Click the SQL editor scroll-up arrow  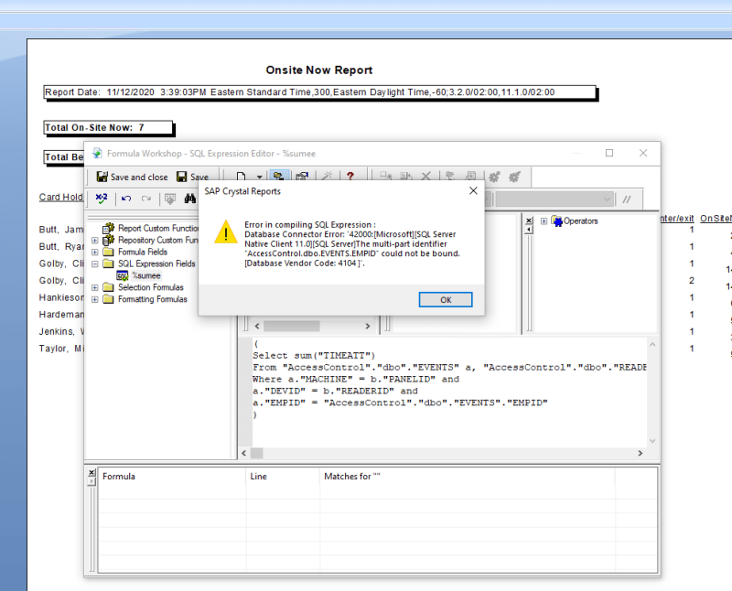coord(652,345)
